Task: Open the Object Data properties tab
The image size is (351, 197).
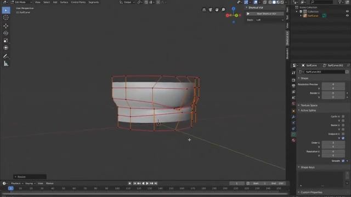Action: tap(293, 135)
